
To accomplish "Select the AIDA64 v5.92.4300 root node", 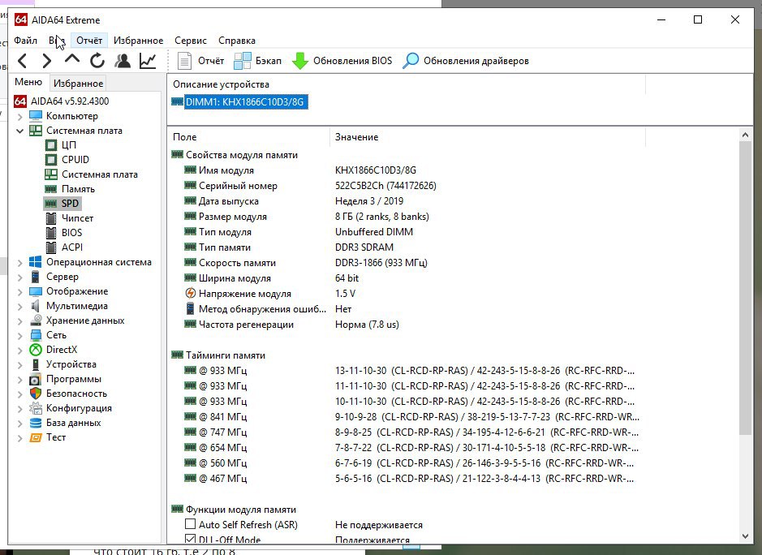I will 70,101.
